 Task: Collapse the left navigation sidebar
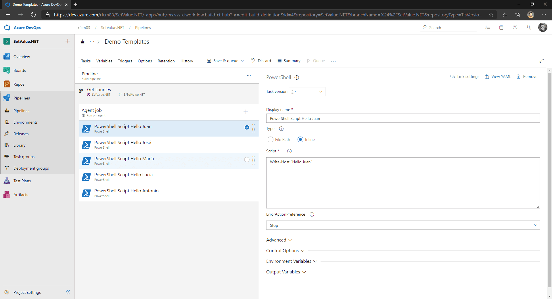tap(68, 292)
